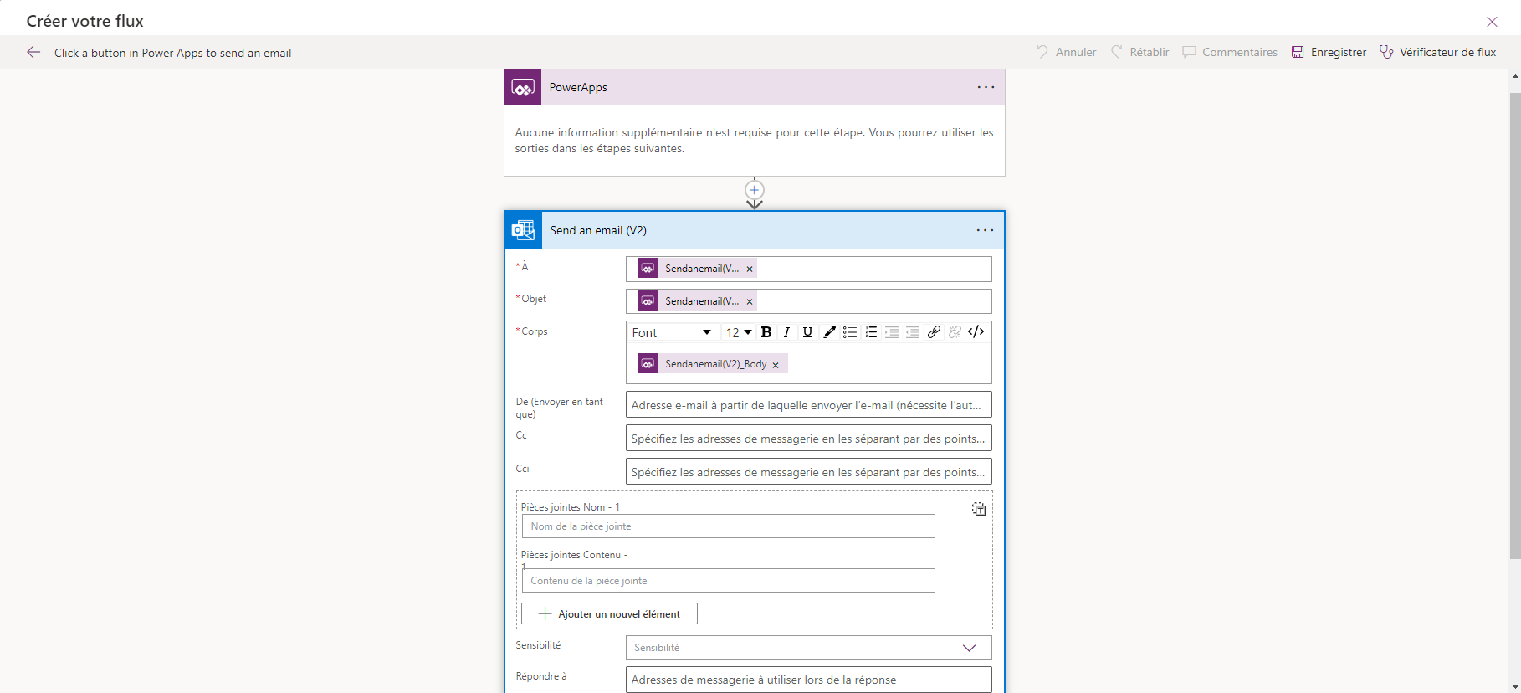Click the PowerApps trigger logo icon
Screen dimensions: 1521x693
[523, 87]
